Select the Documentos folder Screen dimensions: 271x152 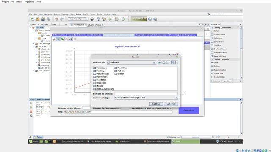101,74
